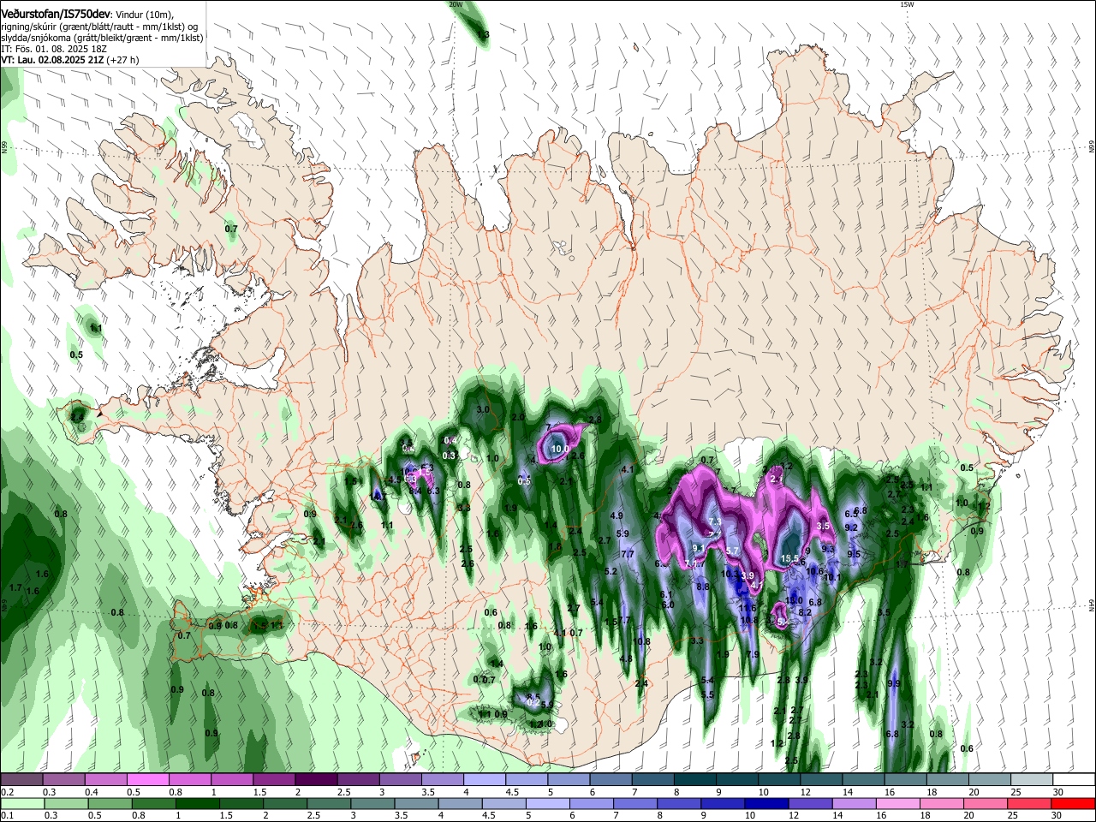Image resolution: width=1096 pixels, height=822 pixels.
Task: Select lower legend swatch between 1 and 1.5
Action: [197, 803]
